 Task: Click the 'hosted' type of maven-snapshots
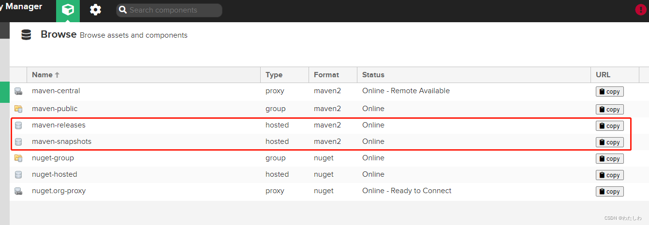[277, 141]
